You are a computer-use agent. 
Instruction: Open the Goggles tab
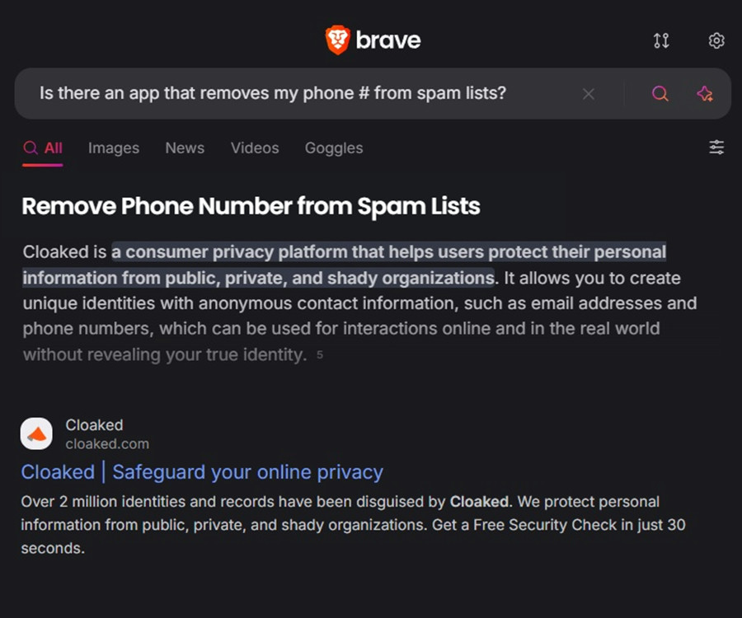(x=334, y=148)
